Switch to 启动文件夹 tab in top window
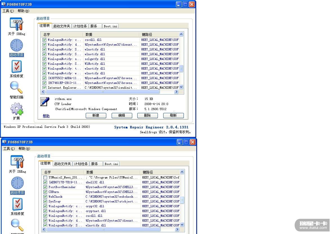333x234 pixels. (61, 26)
